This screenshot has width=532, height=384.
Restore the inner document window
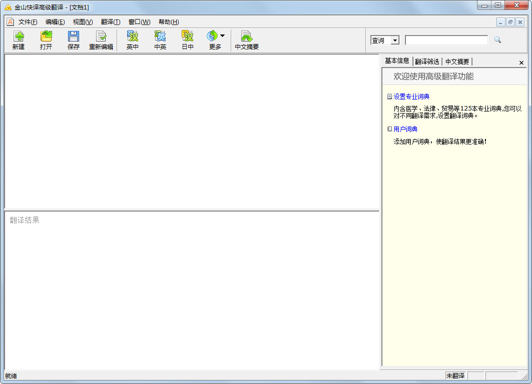(510, 22)
